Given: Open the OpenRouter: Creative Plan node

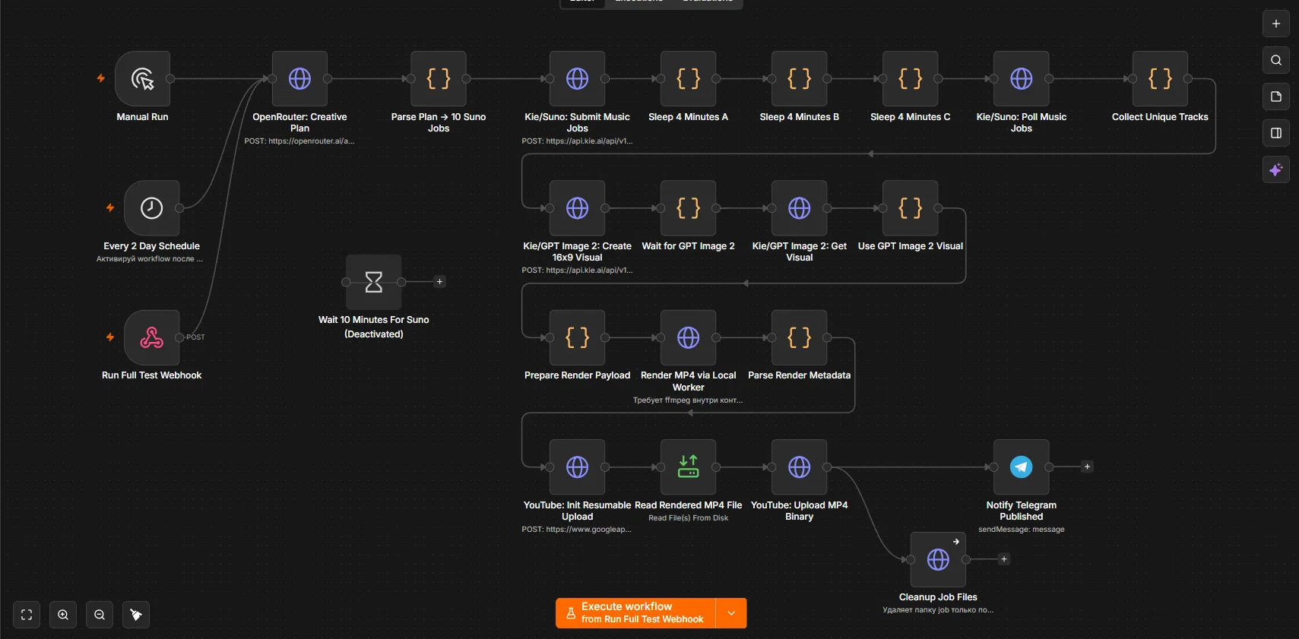Looking at the screenshot, I should click(x=299, y=78).
